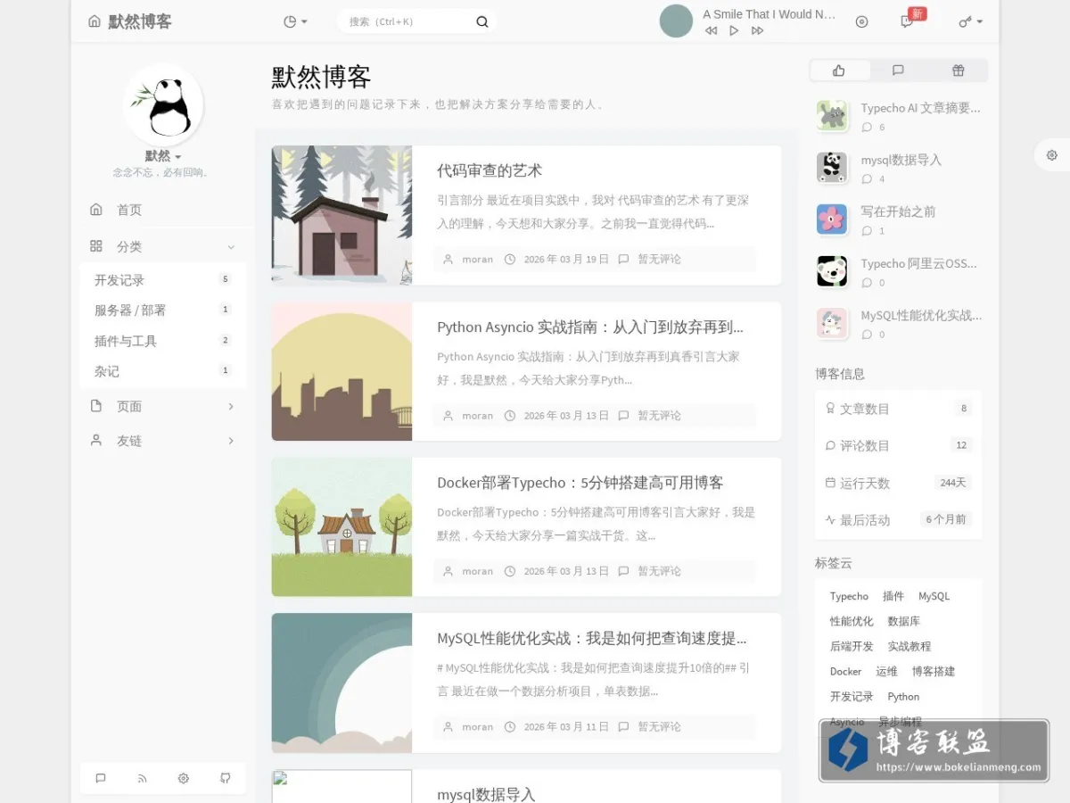Screen dimensions: 1070x803
Task: Click the RSS feed icon in sidebar footer
Action: pos(142,778)
